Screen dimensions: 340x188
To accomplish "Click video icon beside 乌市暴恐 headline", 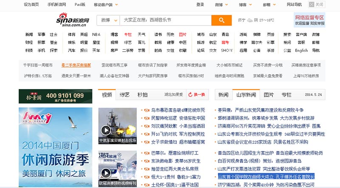I will (147, 110).
